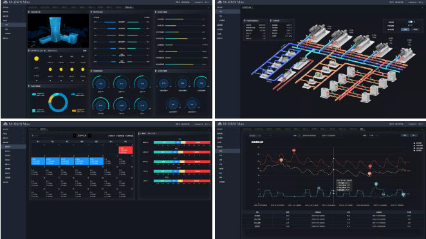The image size is (426, 239).
Task: Click the 3D blue building model thumbnail
Action: (58, 31)
